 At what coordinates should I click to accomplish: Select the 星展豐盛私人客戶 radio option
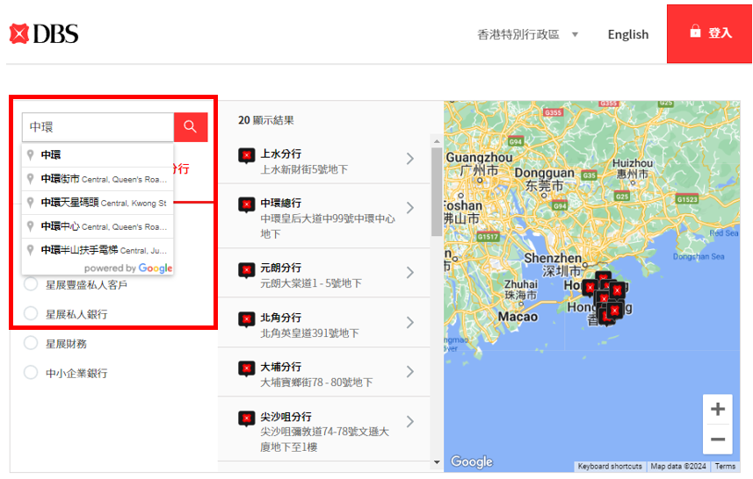(x=31, y=284)
